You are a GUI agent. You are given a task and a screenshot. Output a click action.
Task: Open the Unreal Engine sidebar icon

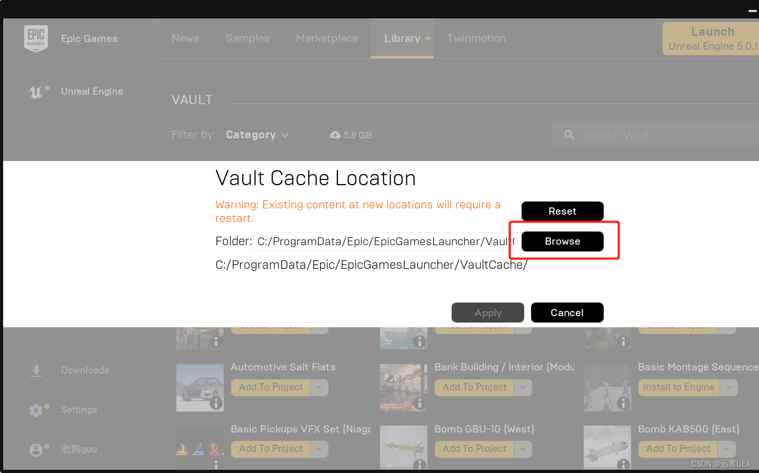36,92
